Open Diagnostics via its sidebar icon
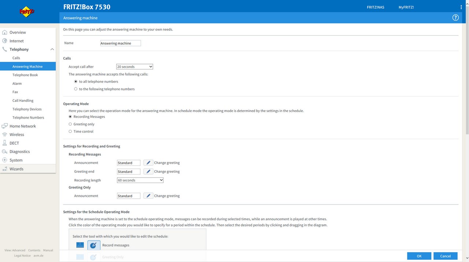The width and height of the screenshot is (469, 262). point(5,151)
